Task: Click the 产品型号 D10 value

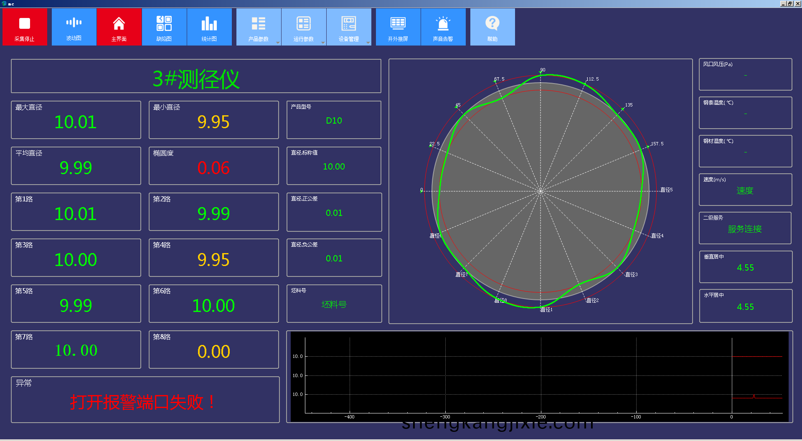Action: point(334,121)
